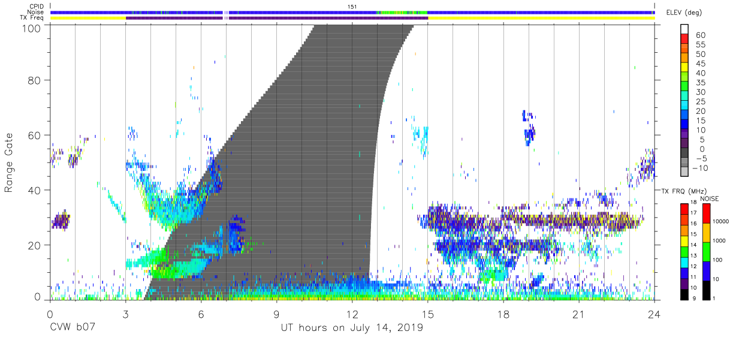Screen dimensions: 736x340
Task: Select the ELEV (deg) colorbar title
Action: [x=685, y=13]
